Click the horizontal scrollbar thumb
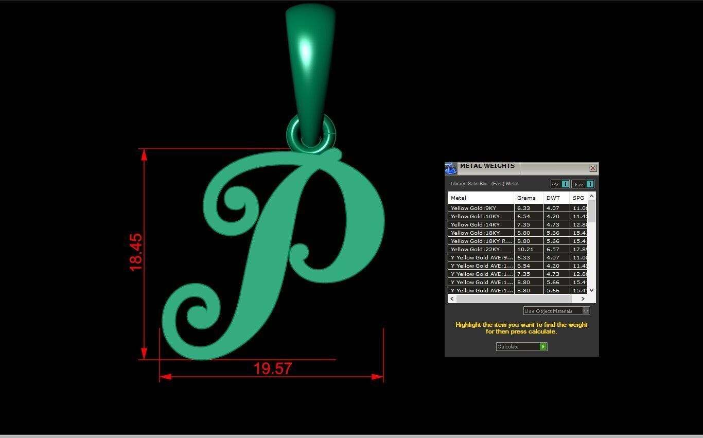 pos(514,299)
